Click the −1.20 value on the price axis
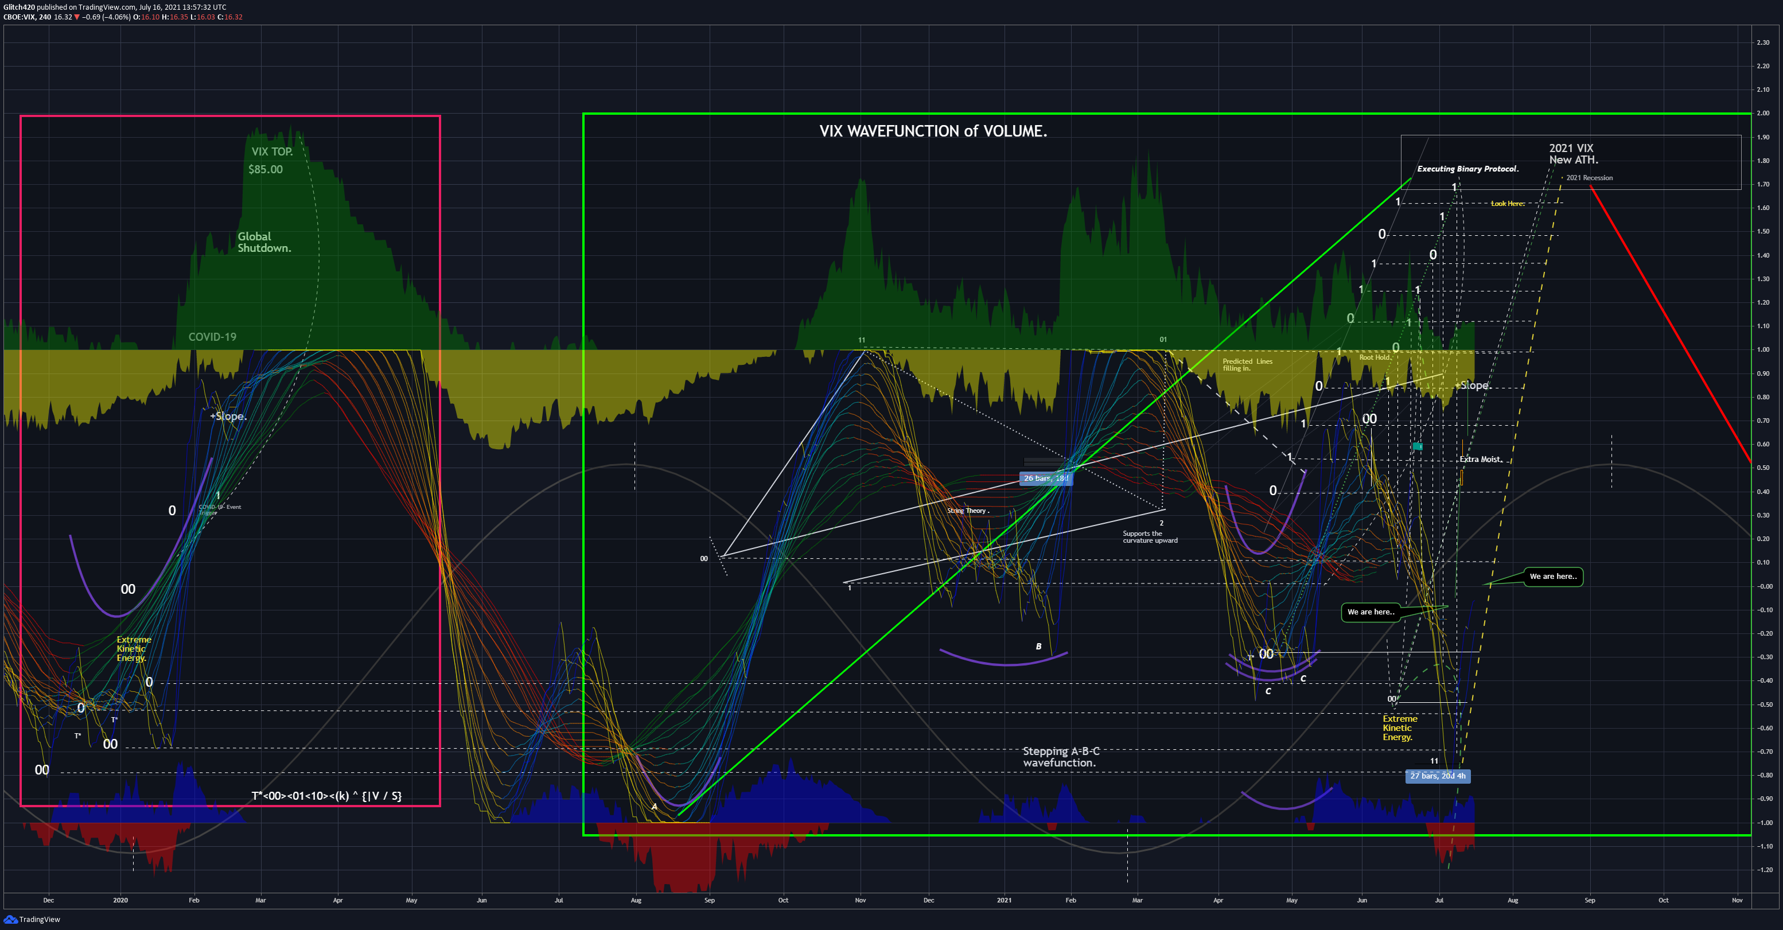 (1764, 870)
